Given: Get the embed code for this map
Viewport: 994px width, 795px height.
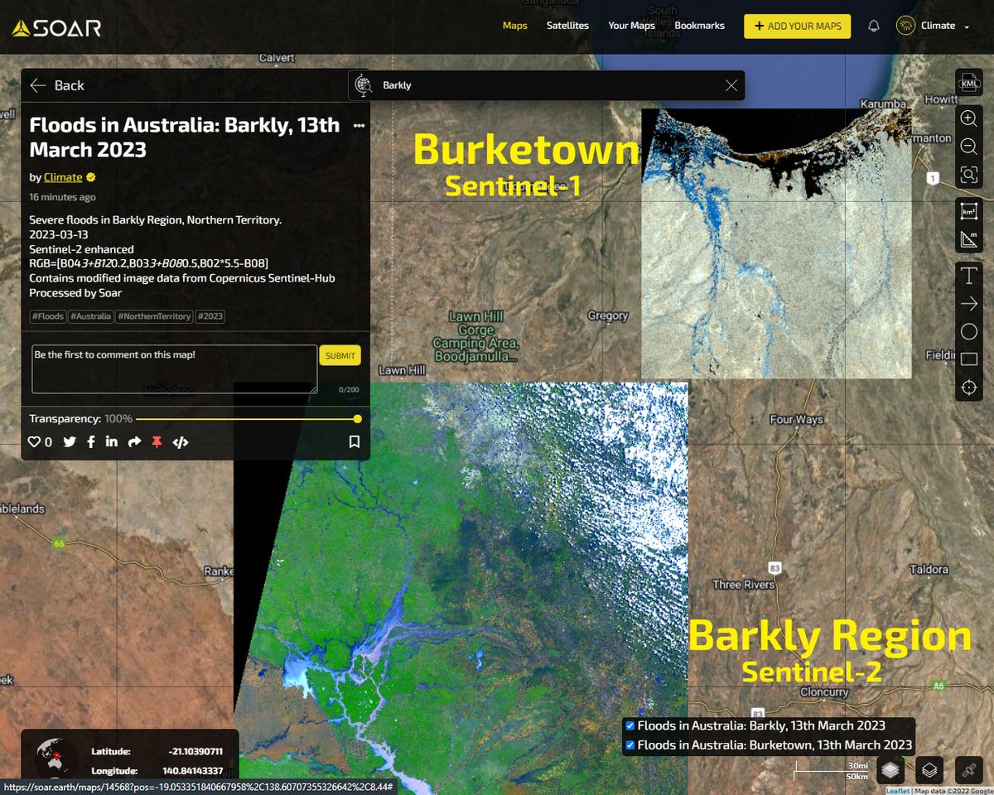Looking at the screenshot, I should point(180,441).
